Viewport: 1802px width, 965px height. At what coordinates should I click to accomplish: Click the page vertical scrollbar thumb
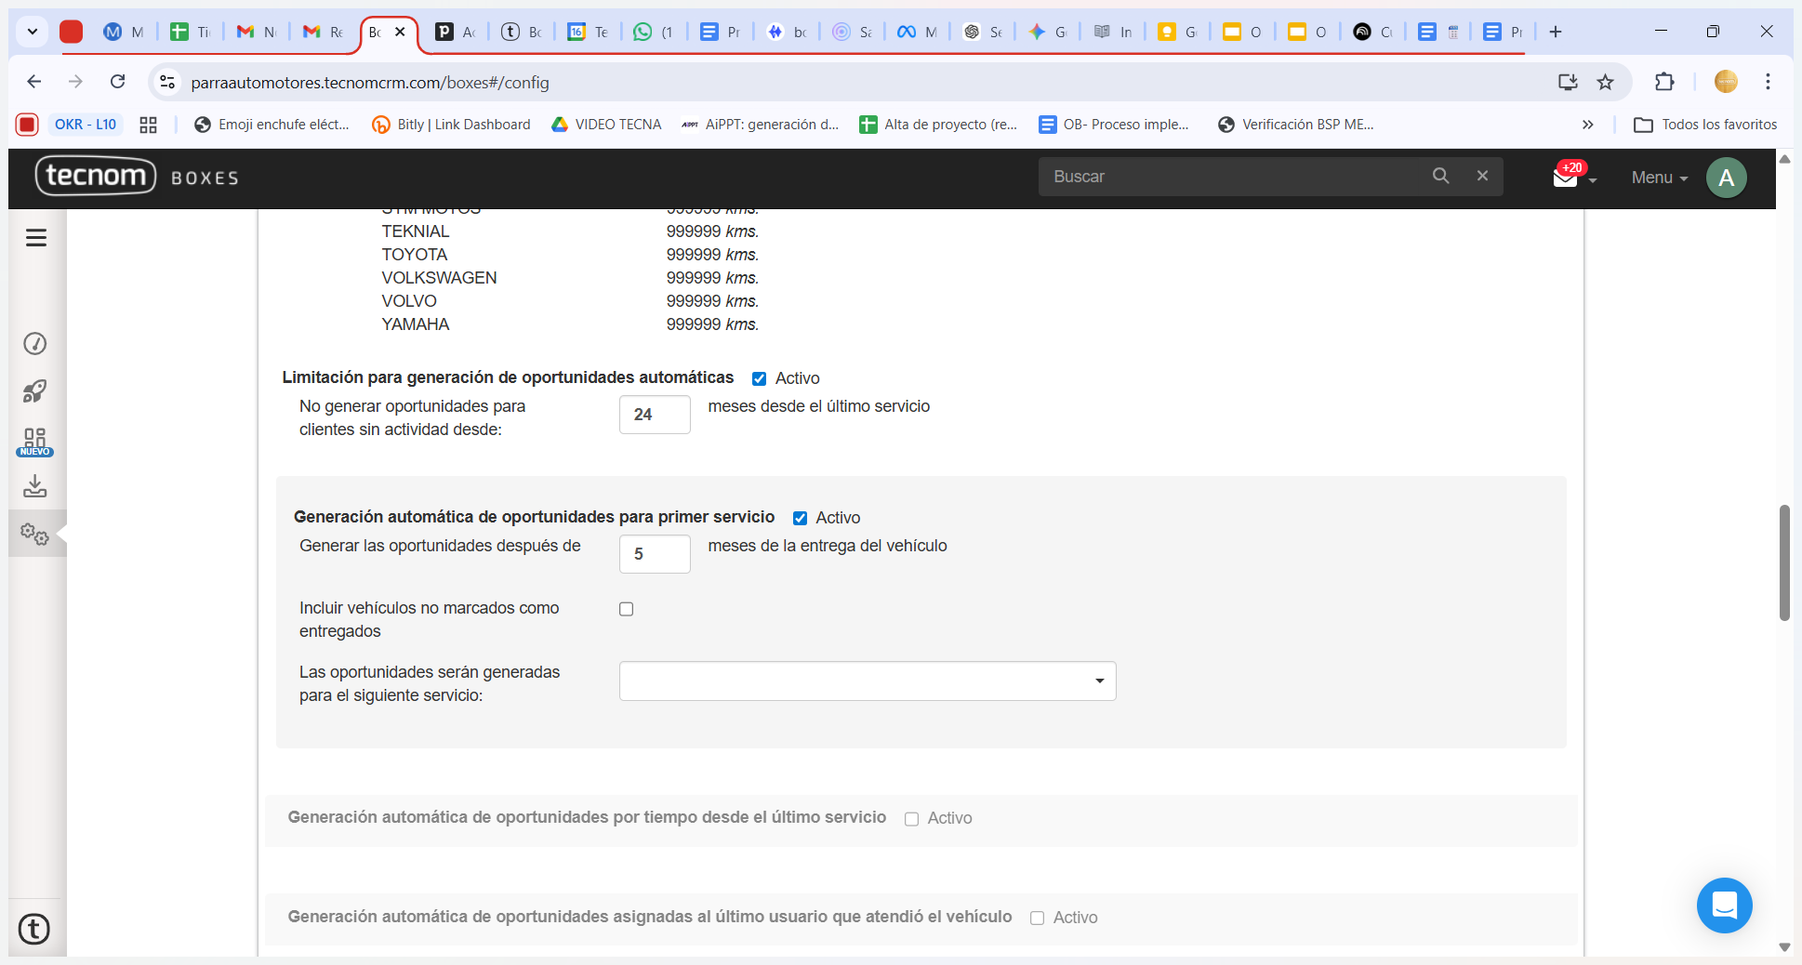(x=1783, y=562)
